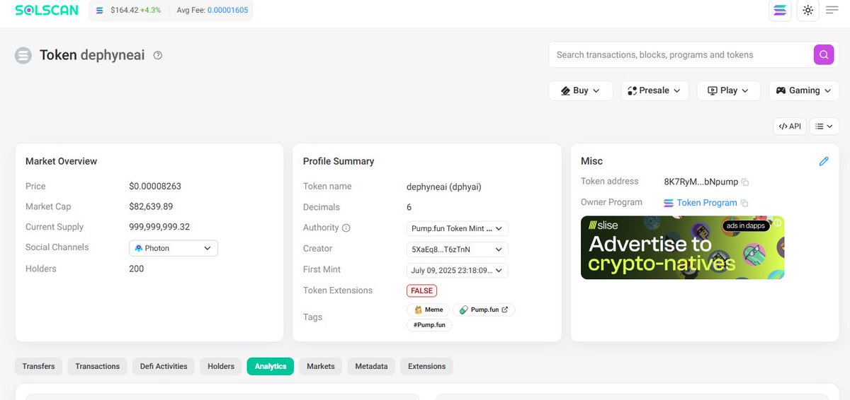
Task: Expand the Presale dropdown
Action: pyautogui.click(x=654, y=90)
